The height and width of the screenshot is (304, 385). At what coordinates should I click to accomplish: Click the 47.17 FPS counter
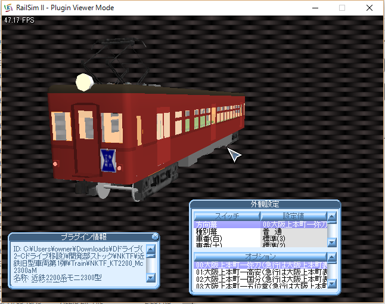coord(19,20)
